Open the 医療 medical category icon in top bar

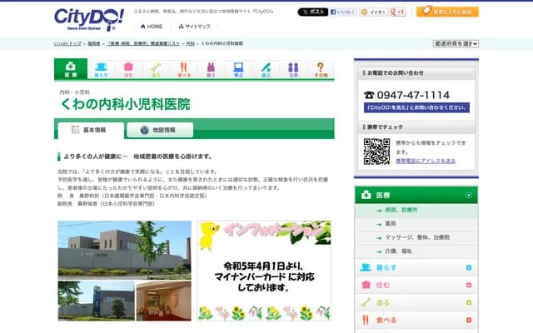[71, 69]
